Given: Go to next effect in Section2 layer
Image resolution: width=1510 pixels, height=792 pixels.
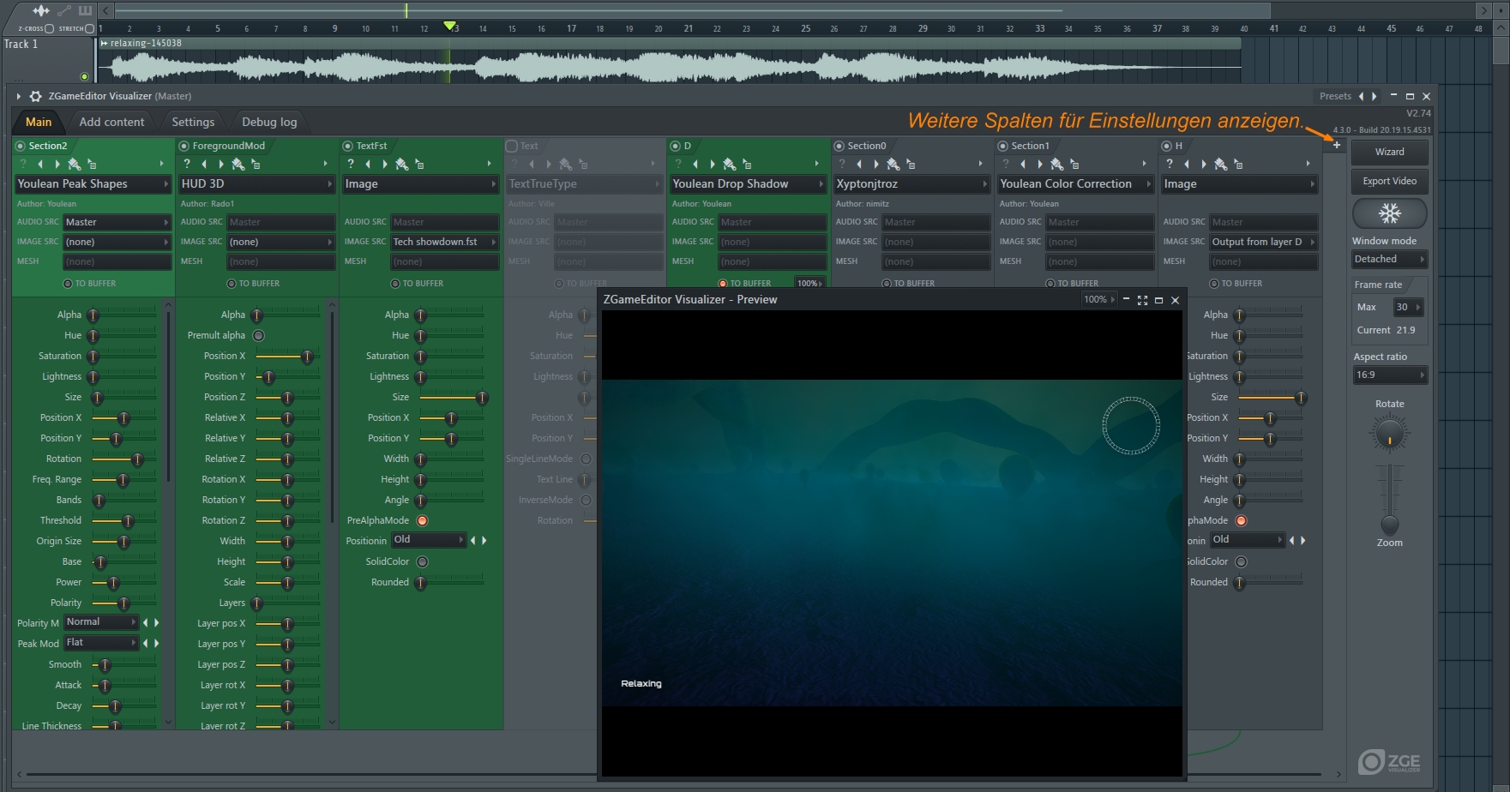Looking at the screenshot, I should tap(57, 164).
